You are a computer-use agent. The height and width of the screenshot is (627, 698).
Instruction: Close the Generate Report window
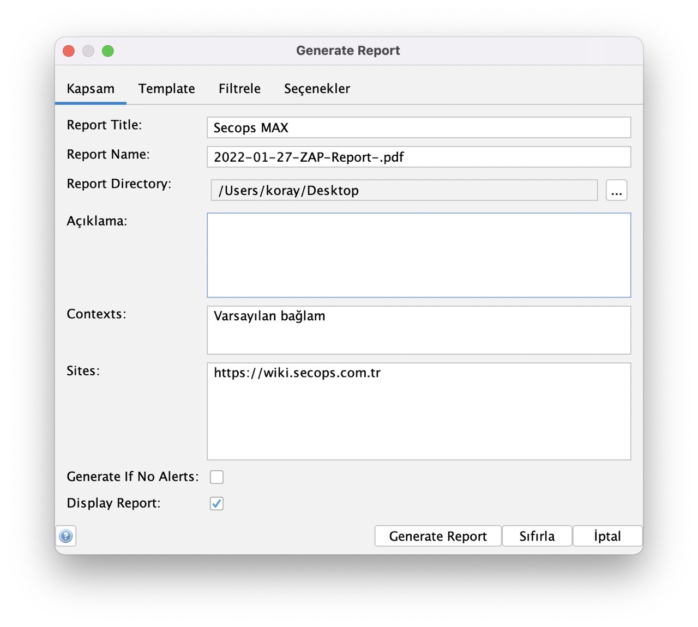(69, 51)
